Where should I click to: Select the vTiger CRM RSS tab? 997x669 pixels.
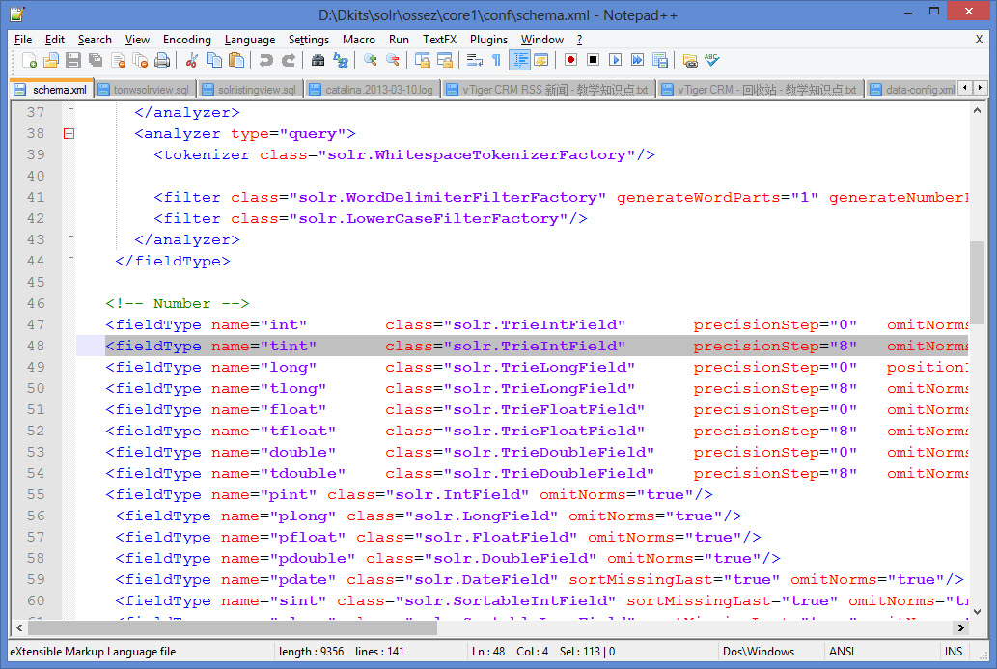click(549, 90)
